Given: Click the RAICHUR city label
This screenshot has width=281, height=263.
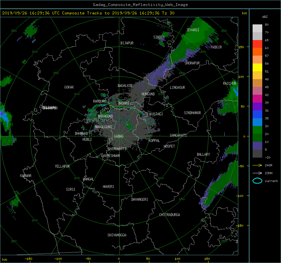Looking at the screenshot, I should [x=229, y=83].
